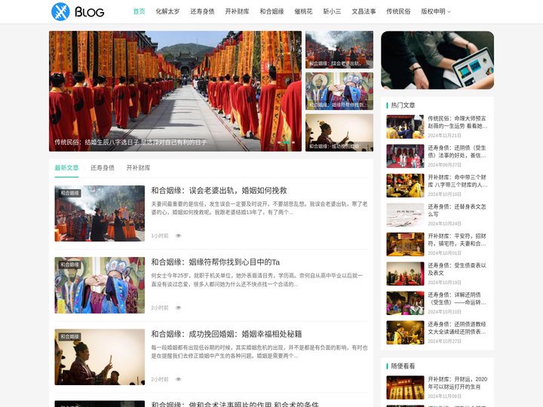543x407 pixels.
Task: Click thumbnail of 误会老婆出轨 article
Action: [x=100, y=213]
